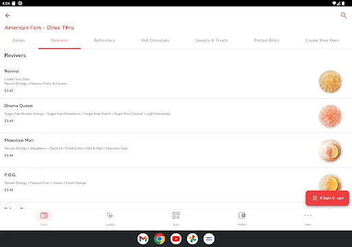Tap the Mountain Man drink thumbnail

click(330, 151)
